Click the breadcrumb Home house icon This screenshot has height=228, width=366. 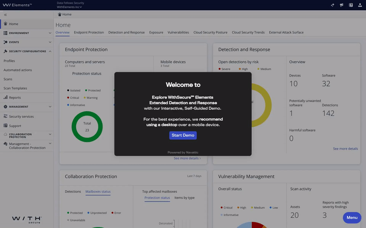(x=60, y=15)
